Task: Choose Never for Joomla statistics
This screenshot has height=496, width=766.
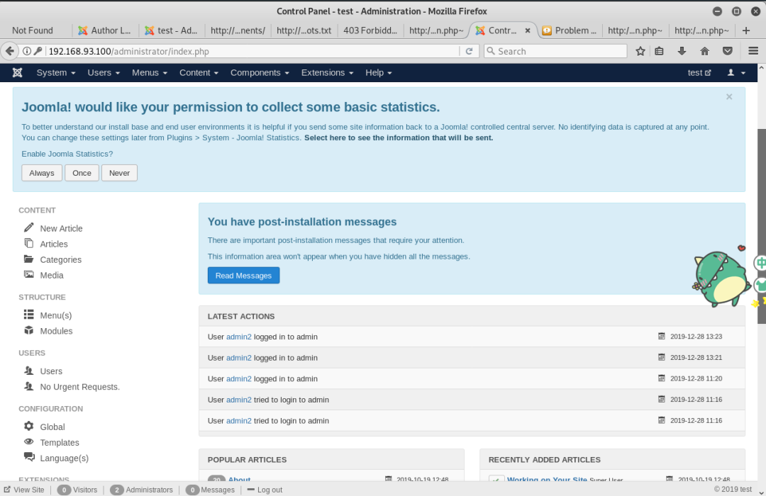Action: 119,173
